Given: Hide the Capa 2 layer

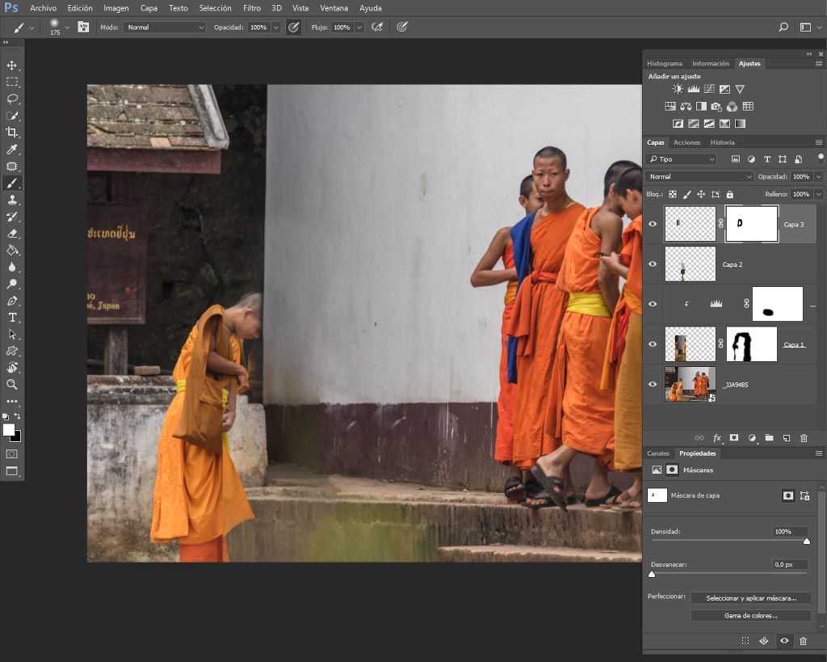Looking at the screenshot, I should pyautogui.click(x=653, y=264).
